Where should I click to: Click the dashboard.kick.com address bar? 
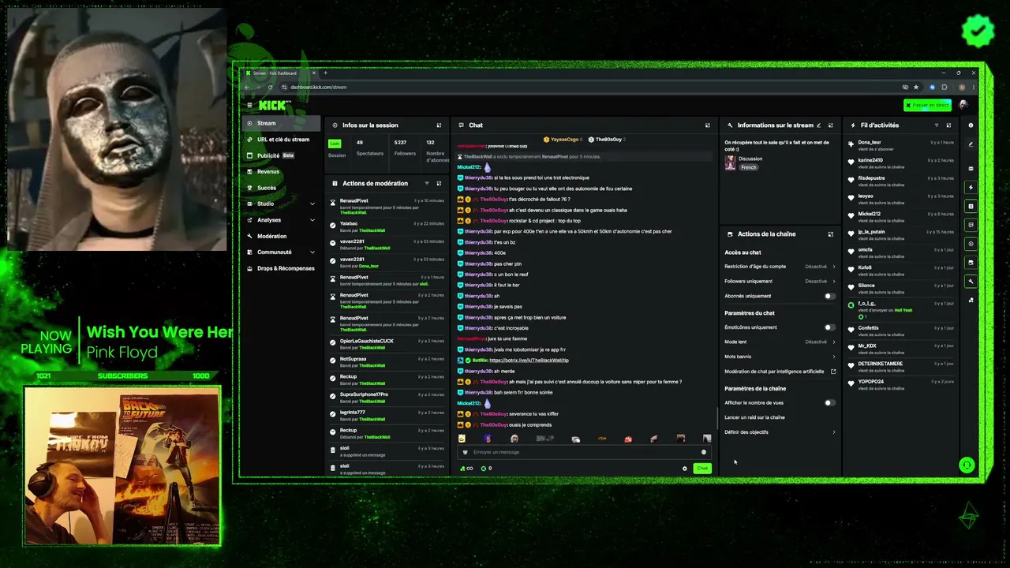click(318, 88)
